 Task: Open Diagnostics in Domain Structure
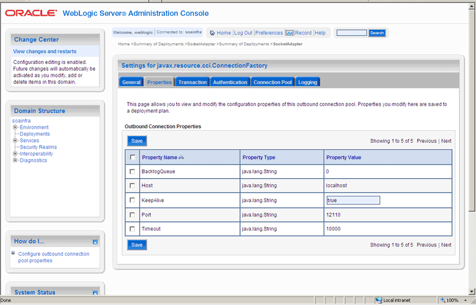coord(34,160)
